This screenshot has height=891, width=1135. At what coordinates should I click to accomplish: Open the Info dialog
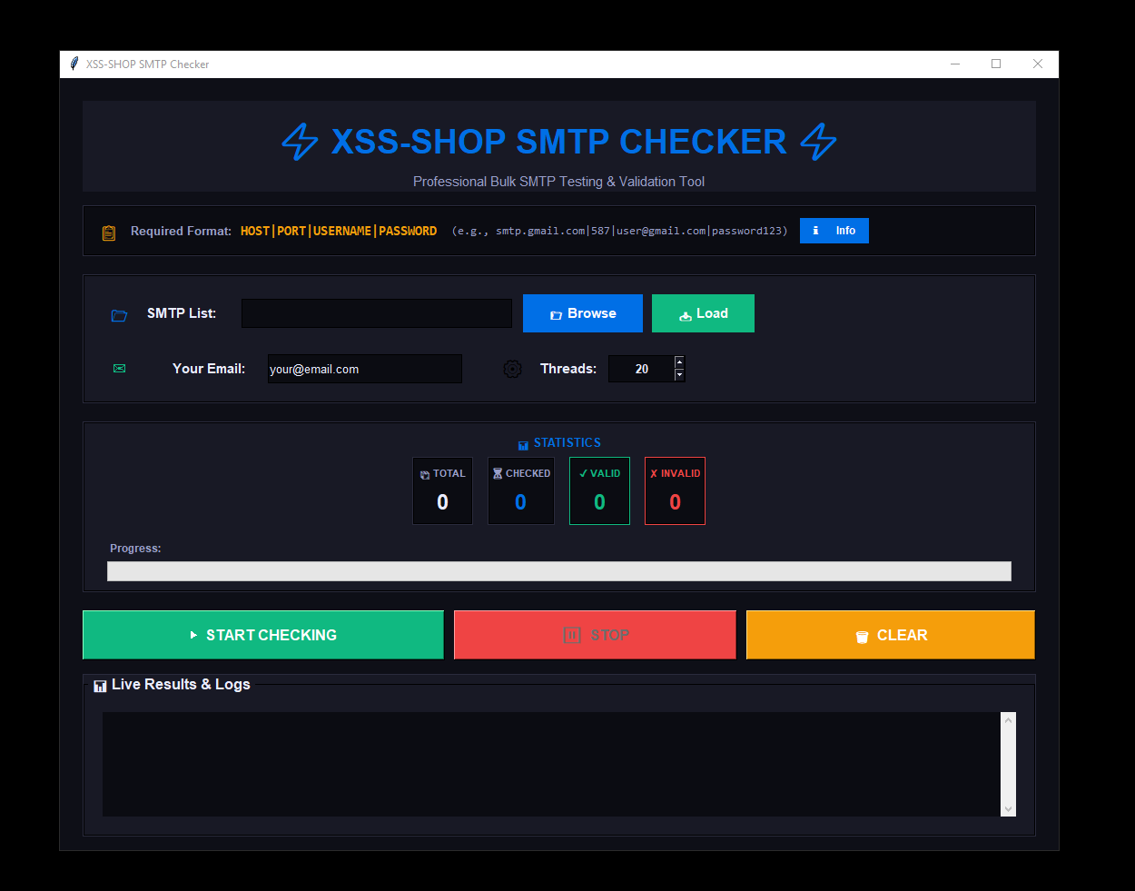(x=834, y=230)
